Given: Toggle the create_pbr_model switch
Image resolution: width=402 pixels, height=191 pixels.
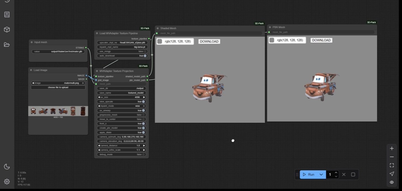Looking at the screenshot, I should (x=144, y=128).
